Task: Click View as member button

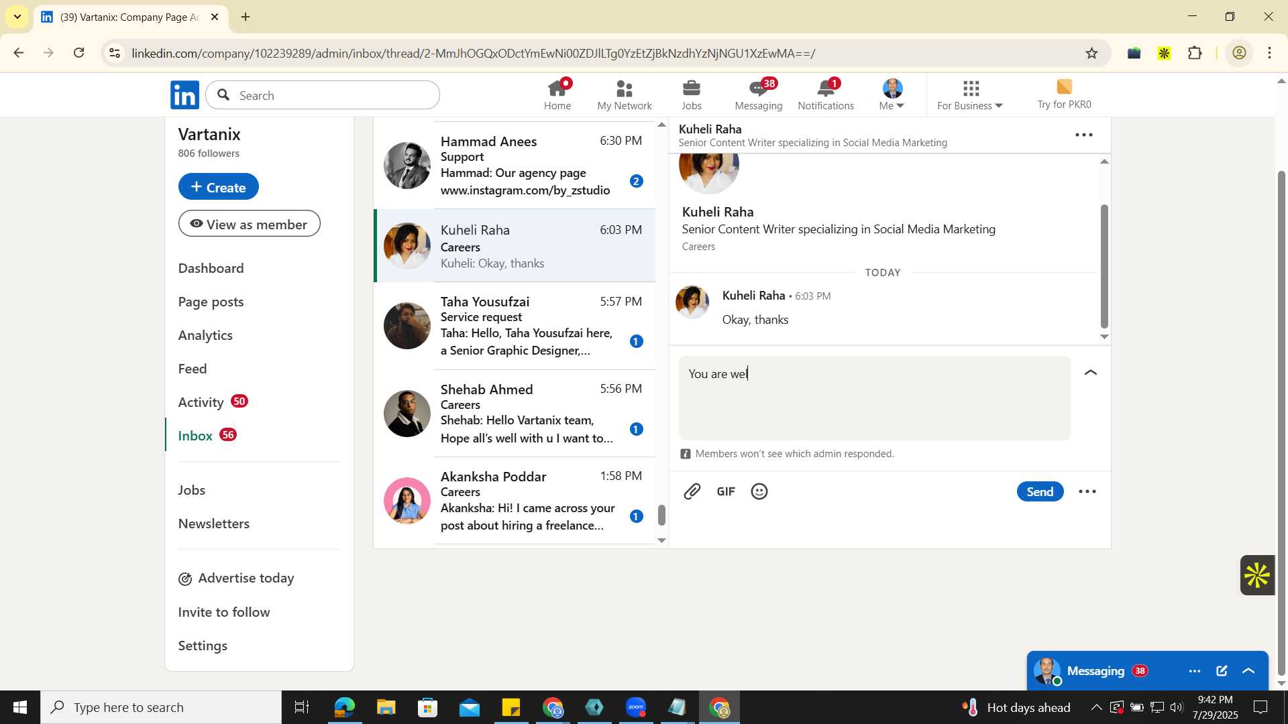Action: tap(249, 224)
